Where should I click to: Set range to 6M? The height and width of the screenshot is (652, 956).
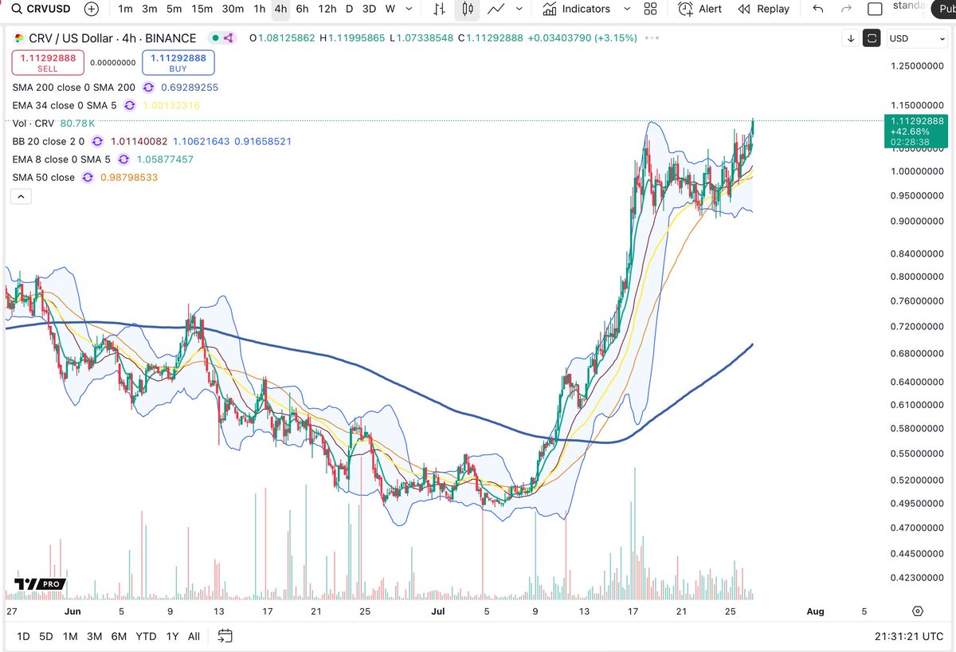(x=119, y=635)
